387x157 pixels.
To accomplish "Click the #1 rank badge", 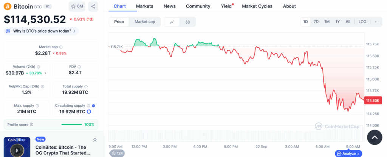I will [x=48, y=6].
